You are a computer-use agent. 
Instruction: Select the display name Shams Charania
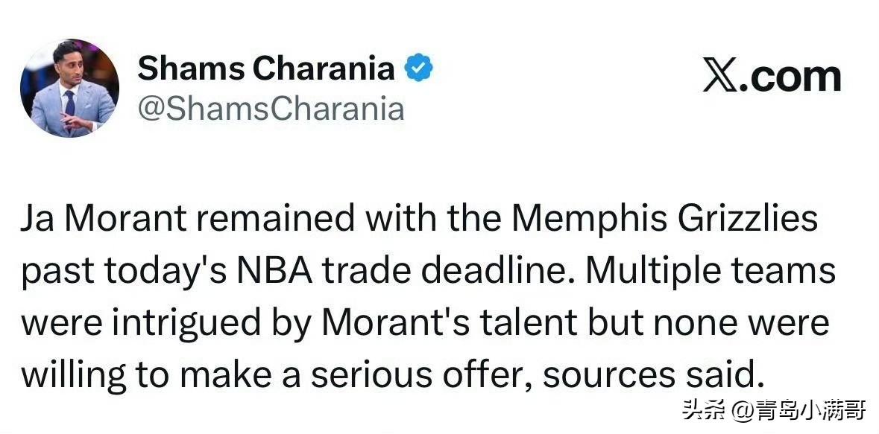(266, 68)
